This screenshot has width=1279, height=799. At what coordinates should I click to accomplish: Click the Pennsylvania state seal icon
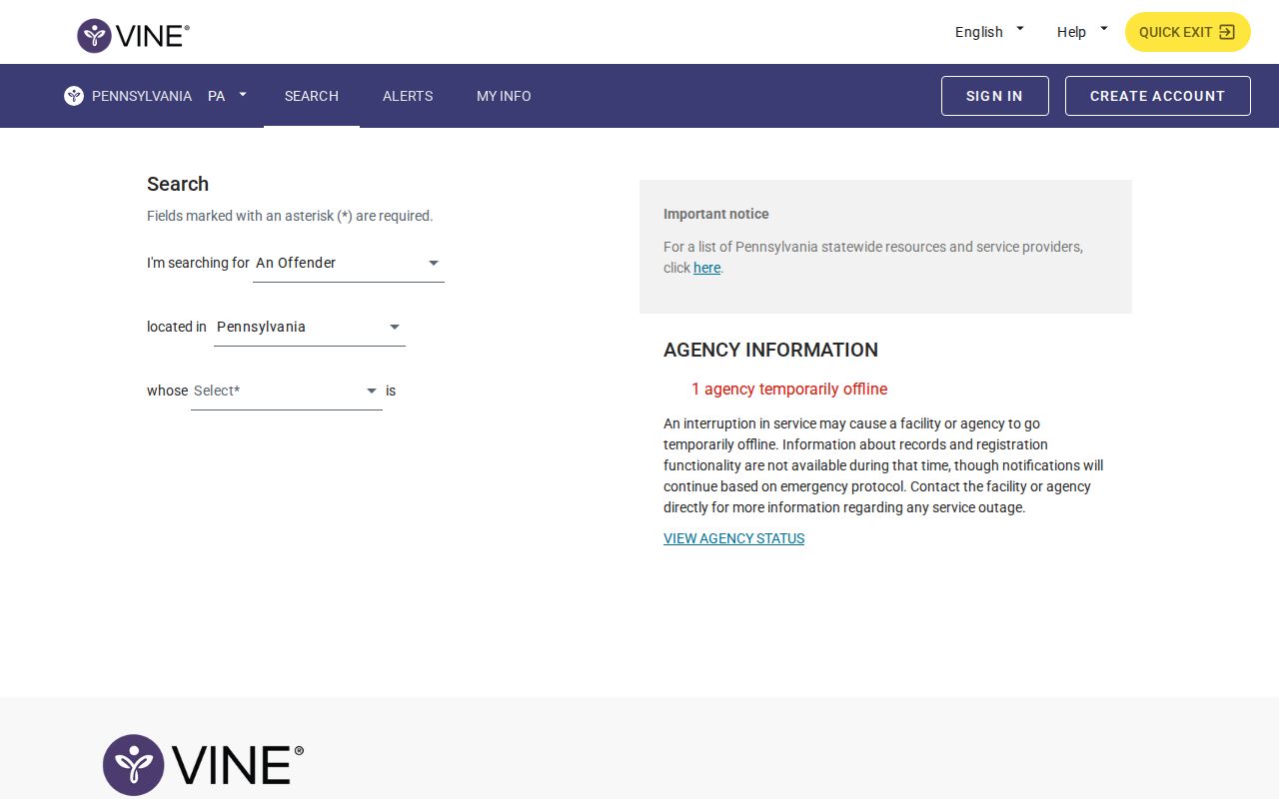click(x=74, y=96)
